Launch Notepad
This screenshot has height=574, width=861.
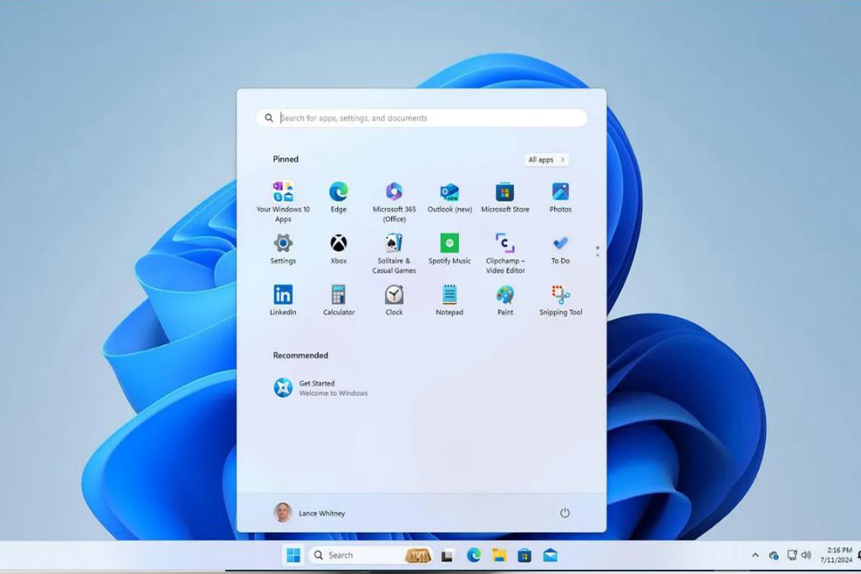coord(450,300)
